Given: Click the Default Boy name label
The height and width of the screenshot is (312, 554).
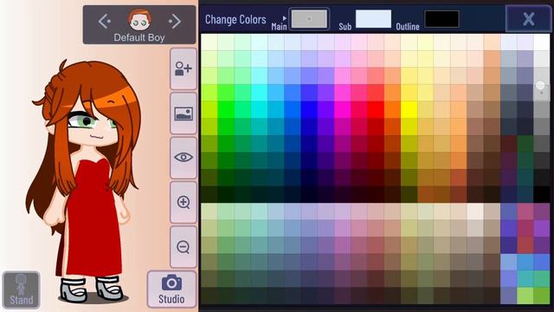Looking at the screenshot, I should click(x=139, y=37).
